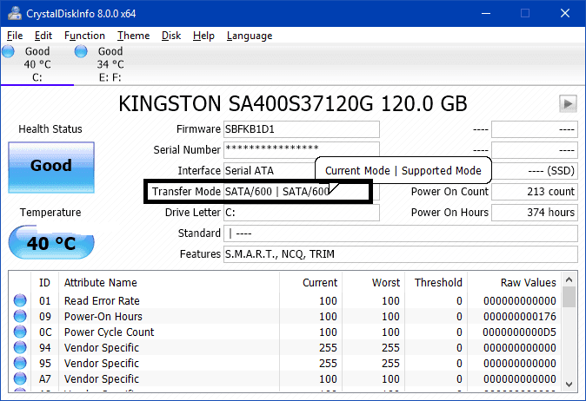Select the Good 40 °C C: disk tab
Viewport: 586px width, 401px height.
point(37,64)
